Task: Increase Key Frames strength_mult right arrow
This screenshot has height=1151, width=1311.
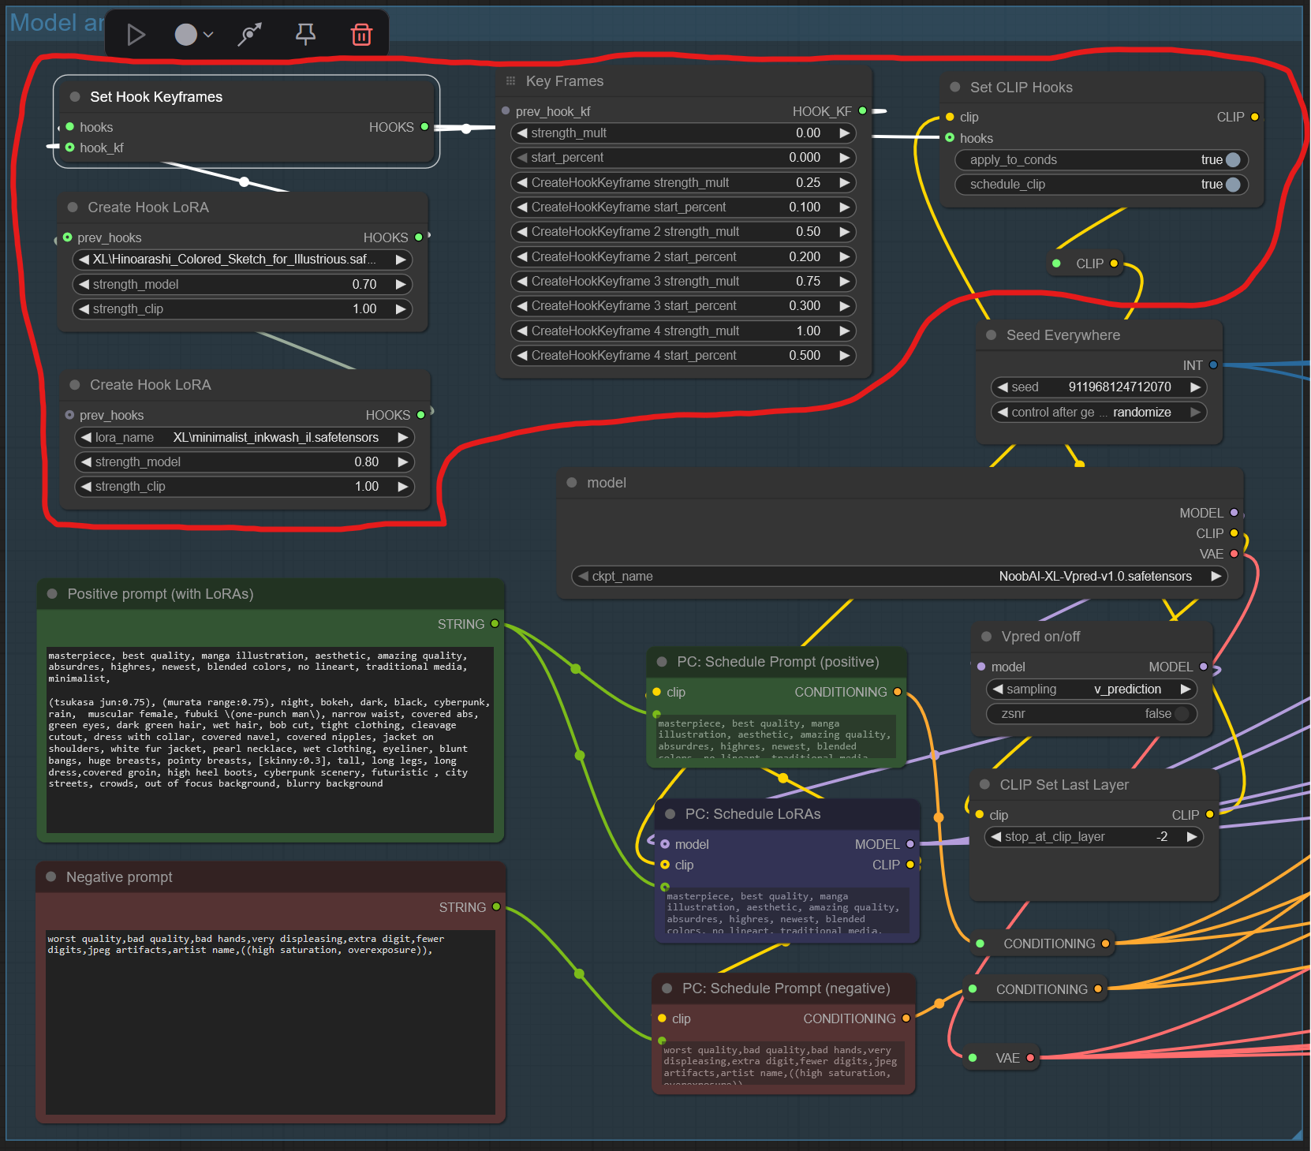Action: tap(844, 133)
